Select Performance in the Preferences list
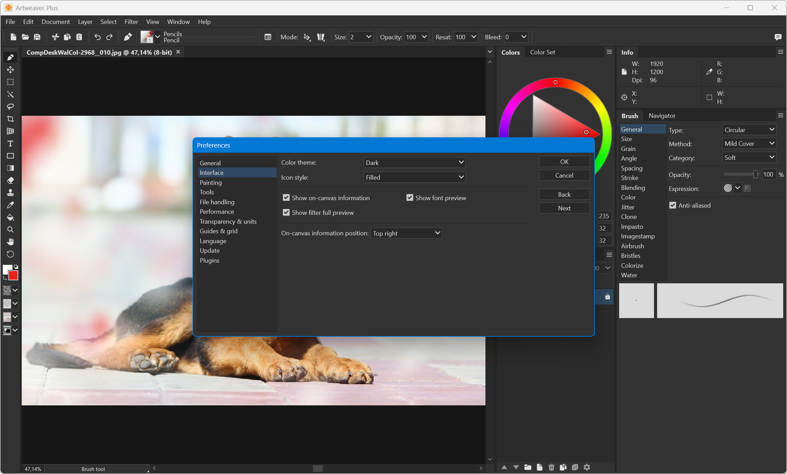787x474 pixels. (217, 211)
